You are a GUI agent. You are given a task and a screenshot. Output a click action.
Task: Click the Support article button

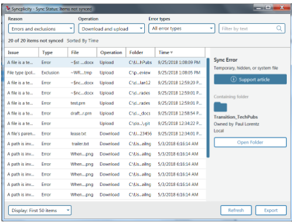pos(250,79)
